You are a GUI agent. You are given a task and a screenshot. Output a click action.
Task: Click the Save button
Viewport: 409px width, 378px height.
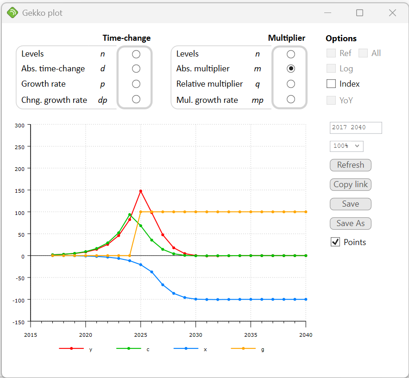pos(351,204)
